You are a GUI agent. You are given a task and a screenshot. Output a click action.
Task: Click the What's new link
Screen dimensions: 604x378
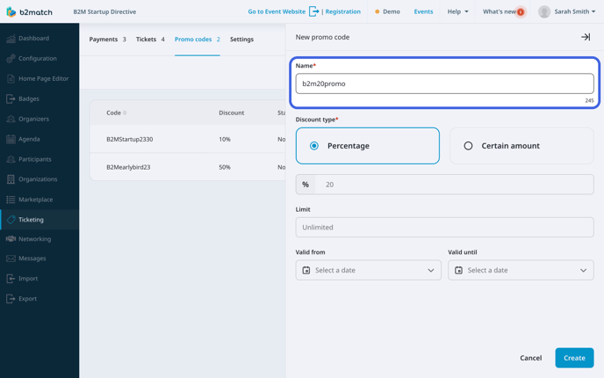tap(500, 11)
